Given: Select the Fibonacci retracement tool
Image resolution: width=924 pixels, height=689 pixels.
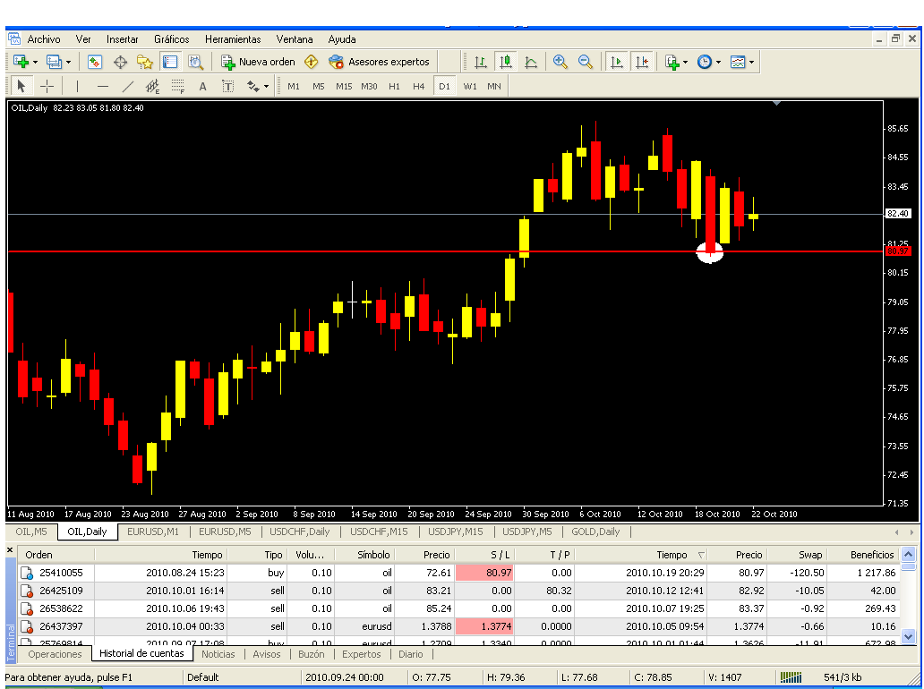Looking at the screenshot, I should point(177,86).
